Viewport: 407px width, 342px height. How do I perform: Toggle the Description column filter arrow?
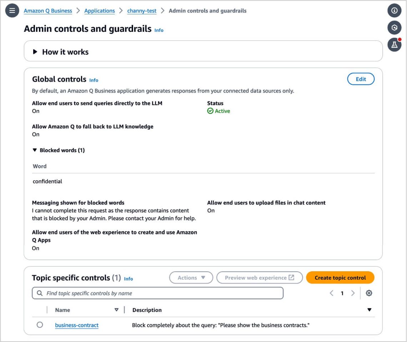[369, 310]
